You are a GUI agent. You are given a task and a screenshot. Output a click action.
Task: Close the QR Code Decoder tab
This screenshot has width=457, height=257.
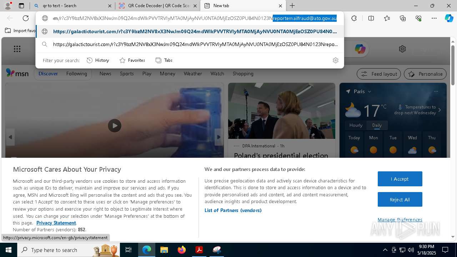pyautogui.click(x=195, y=6)
